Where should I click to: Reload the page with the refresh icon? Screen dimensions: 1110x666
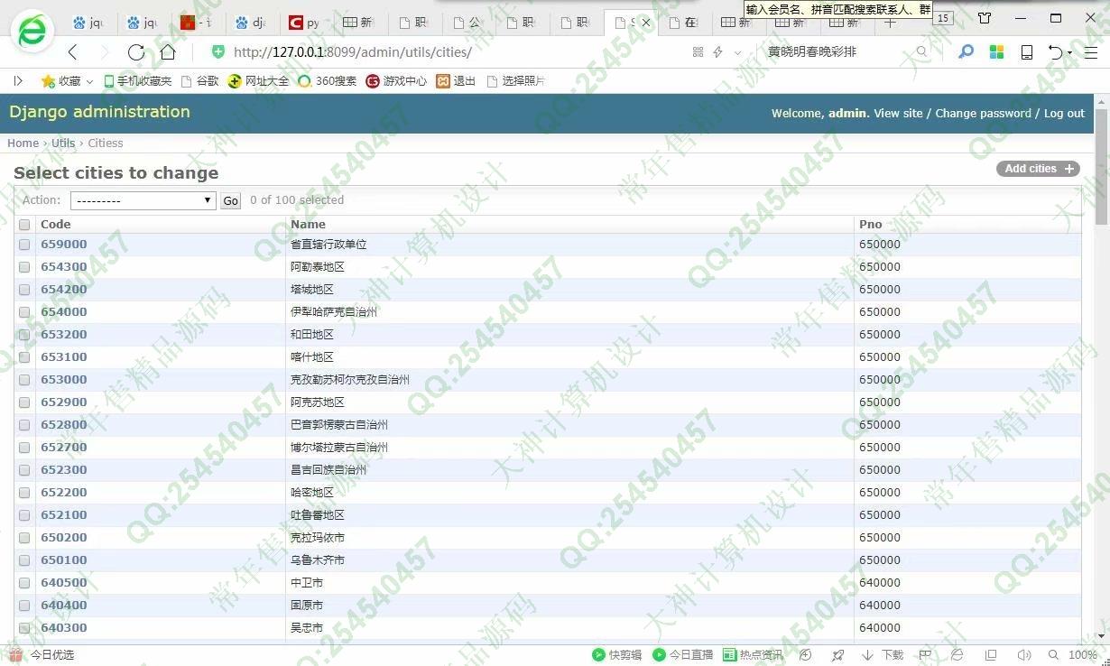[x=136, y=52]
